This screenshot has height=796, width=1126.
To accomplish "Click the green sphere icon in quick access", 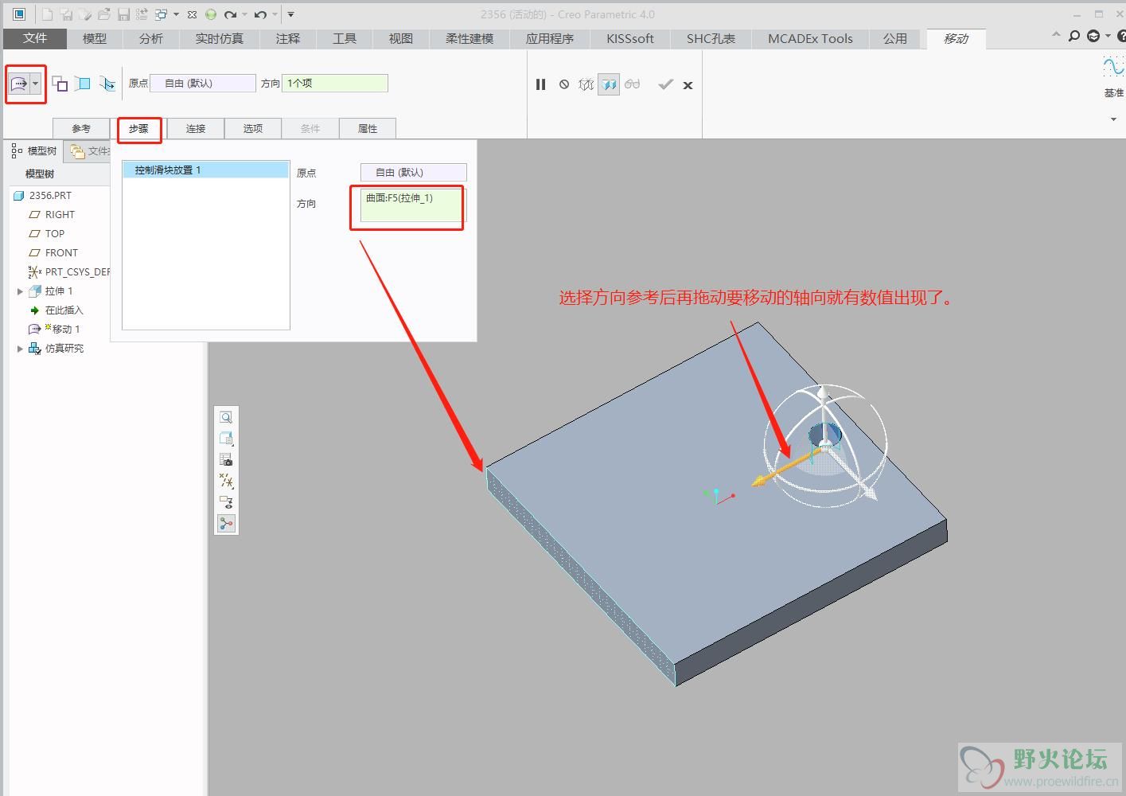I will 211,14.
